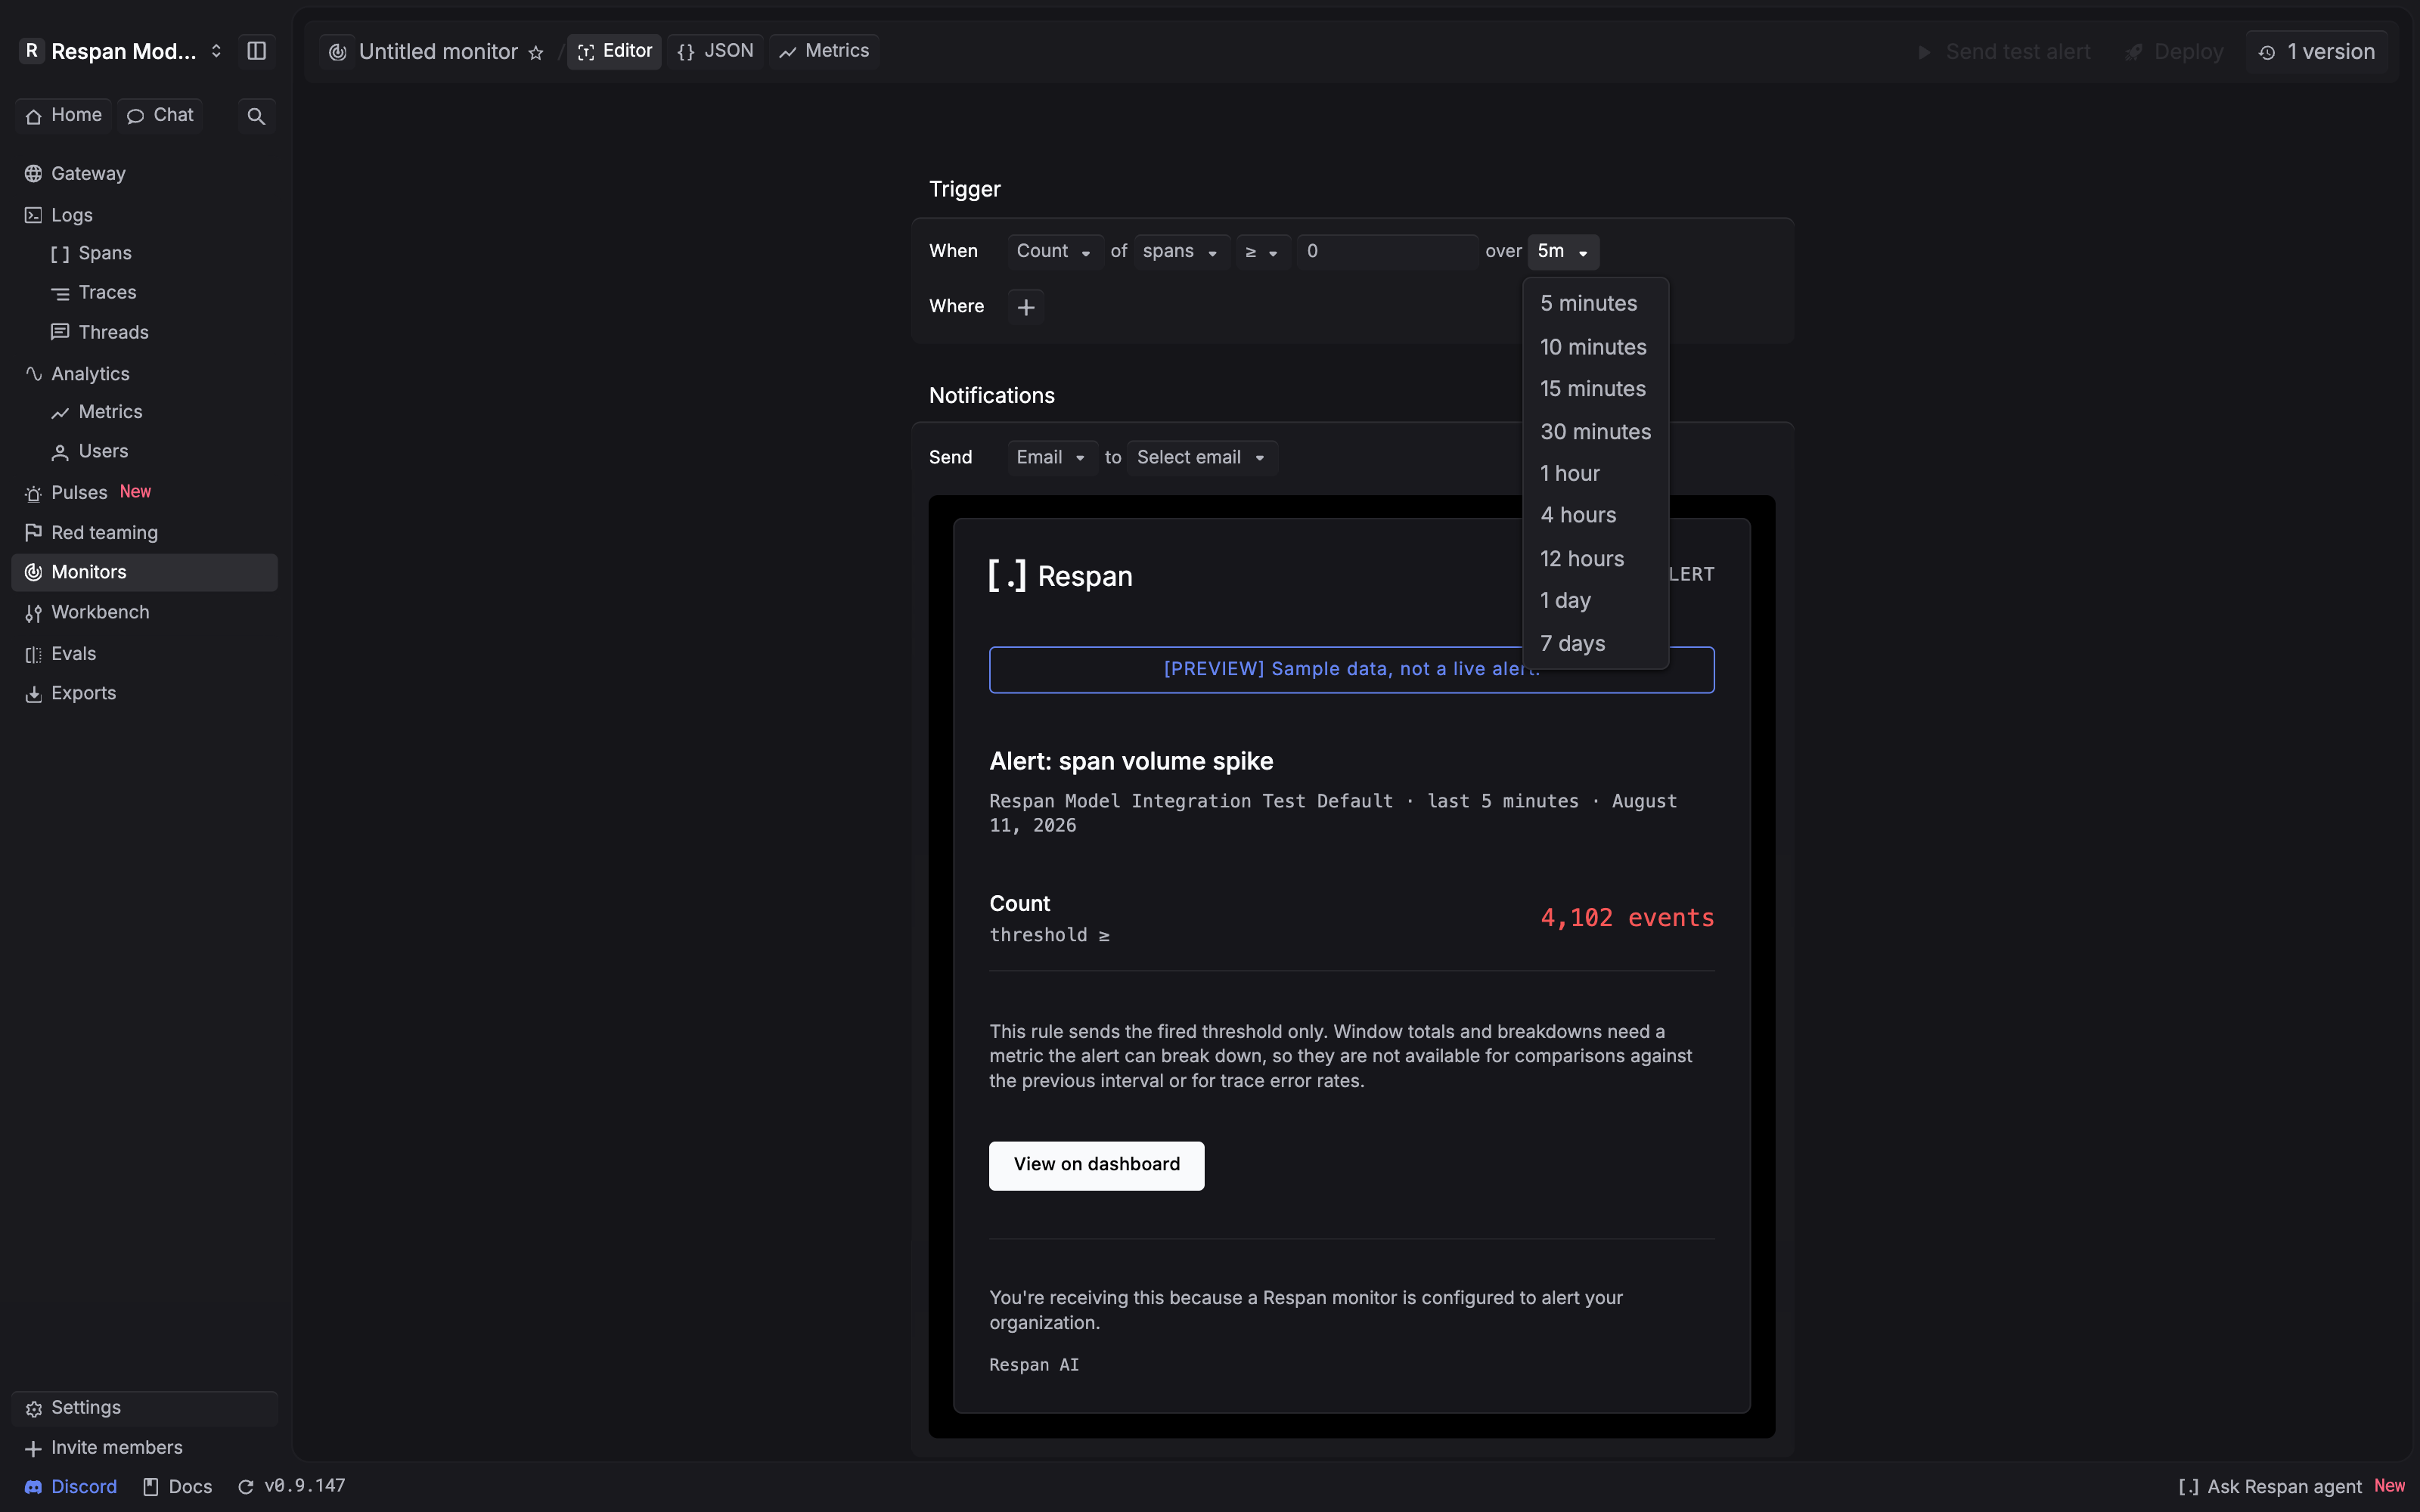Click the threshold value input field
Image resolution: width=2420 pixels, height=1512 pixels.
coord(1387,252)
